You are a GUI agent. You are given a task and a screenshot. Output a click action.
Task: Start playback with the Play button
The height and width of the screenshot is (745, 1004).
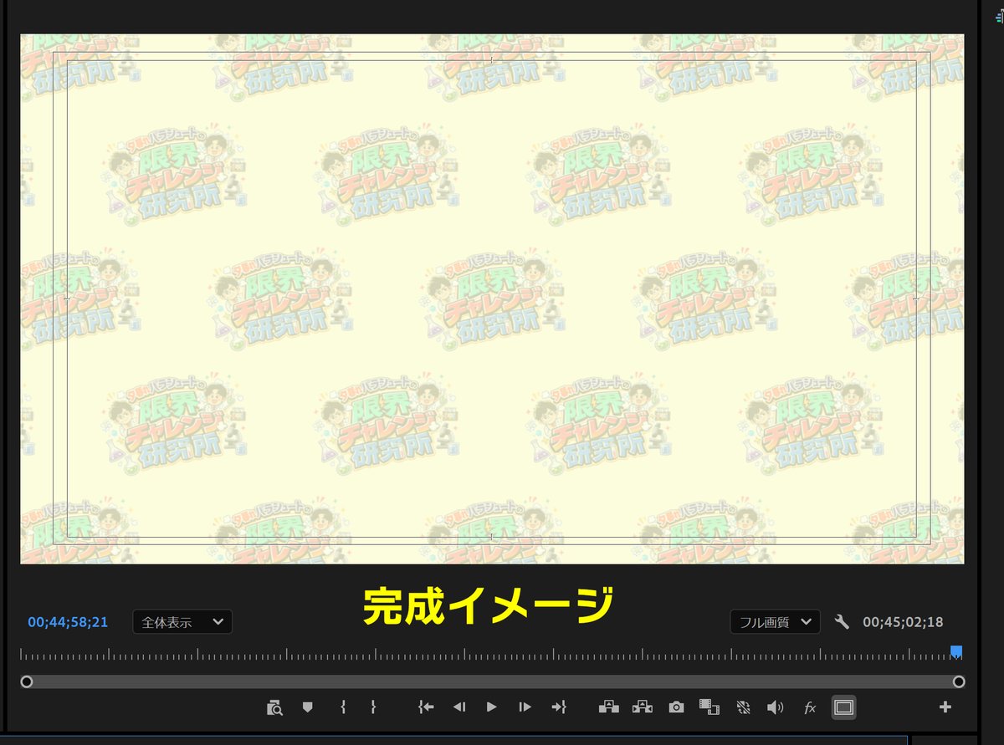[x=492, y=707]
